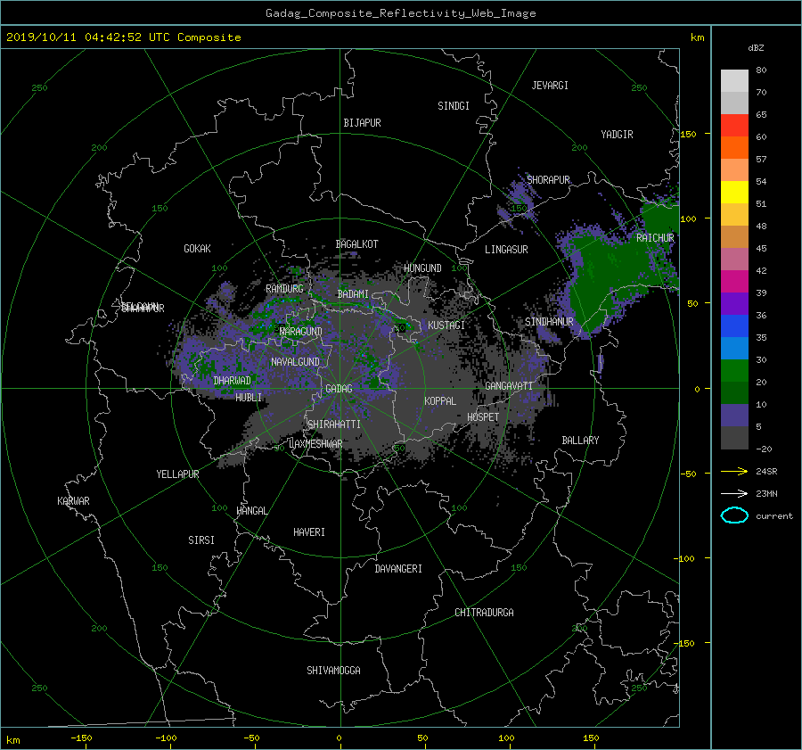Select the DHARWAD label
The width and height of the screenshot is (802, 750).
click(x=233, y=381)
